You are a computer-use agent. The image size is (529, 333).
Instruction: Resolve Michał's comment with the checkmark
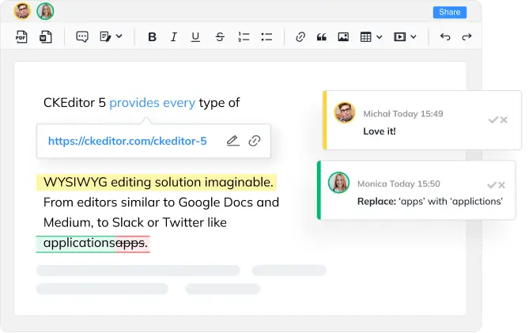[493, 119]
